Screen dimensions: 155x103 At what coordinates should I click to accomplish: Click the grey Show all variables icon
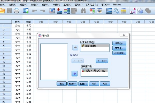[x=148, y=11]
